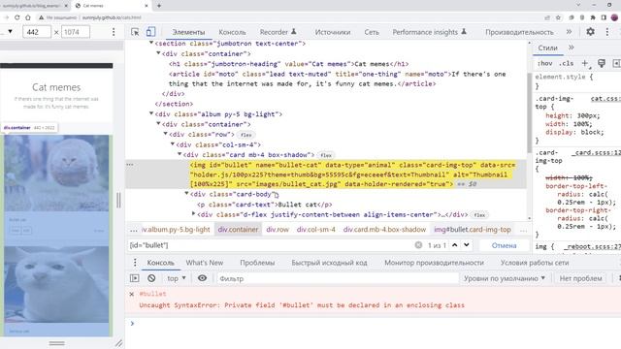Screen dimensions: 621x349
Task: Open the cat.css source link
Action: tap(605, 99)
